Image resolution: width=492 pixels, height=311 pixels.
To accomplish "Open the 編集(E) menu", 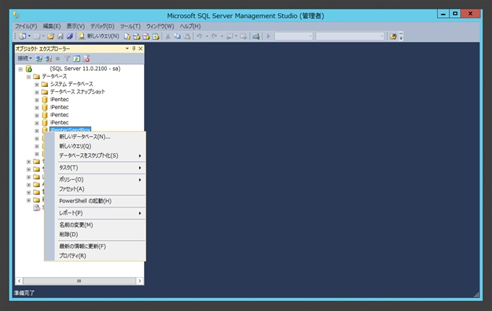I will click(x=52, y=26).
